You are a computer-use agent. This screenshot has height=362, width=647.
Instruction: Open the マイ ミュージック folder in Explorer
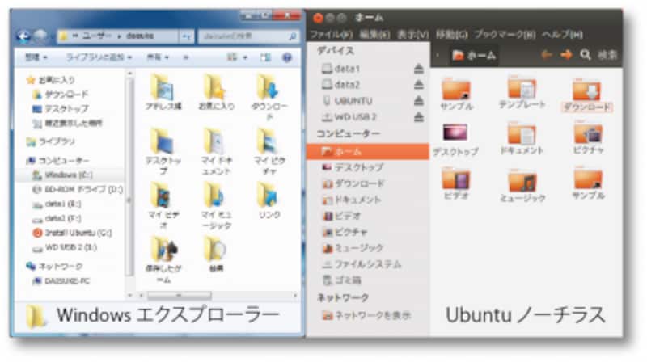tap(216, 205)
